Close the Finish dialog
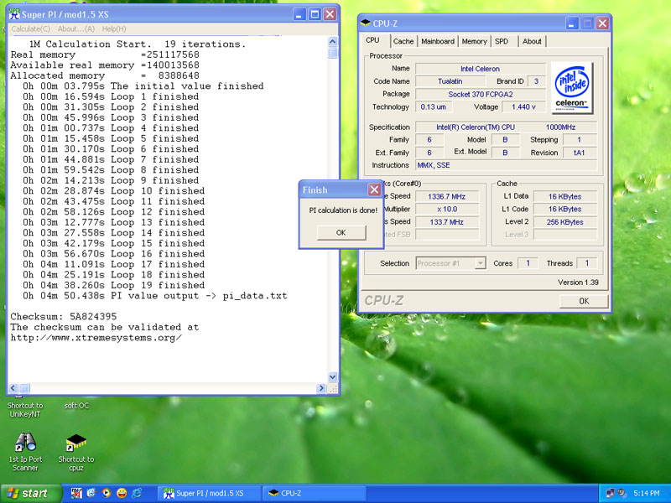 click(374, 189)
